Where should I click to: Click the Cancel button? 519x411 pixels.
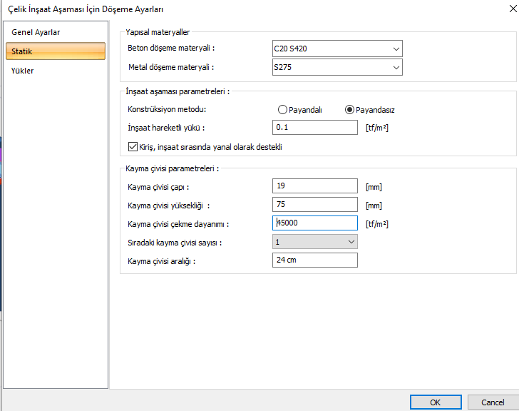coord(492,402)
